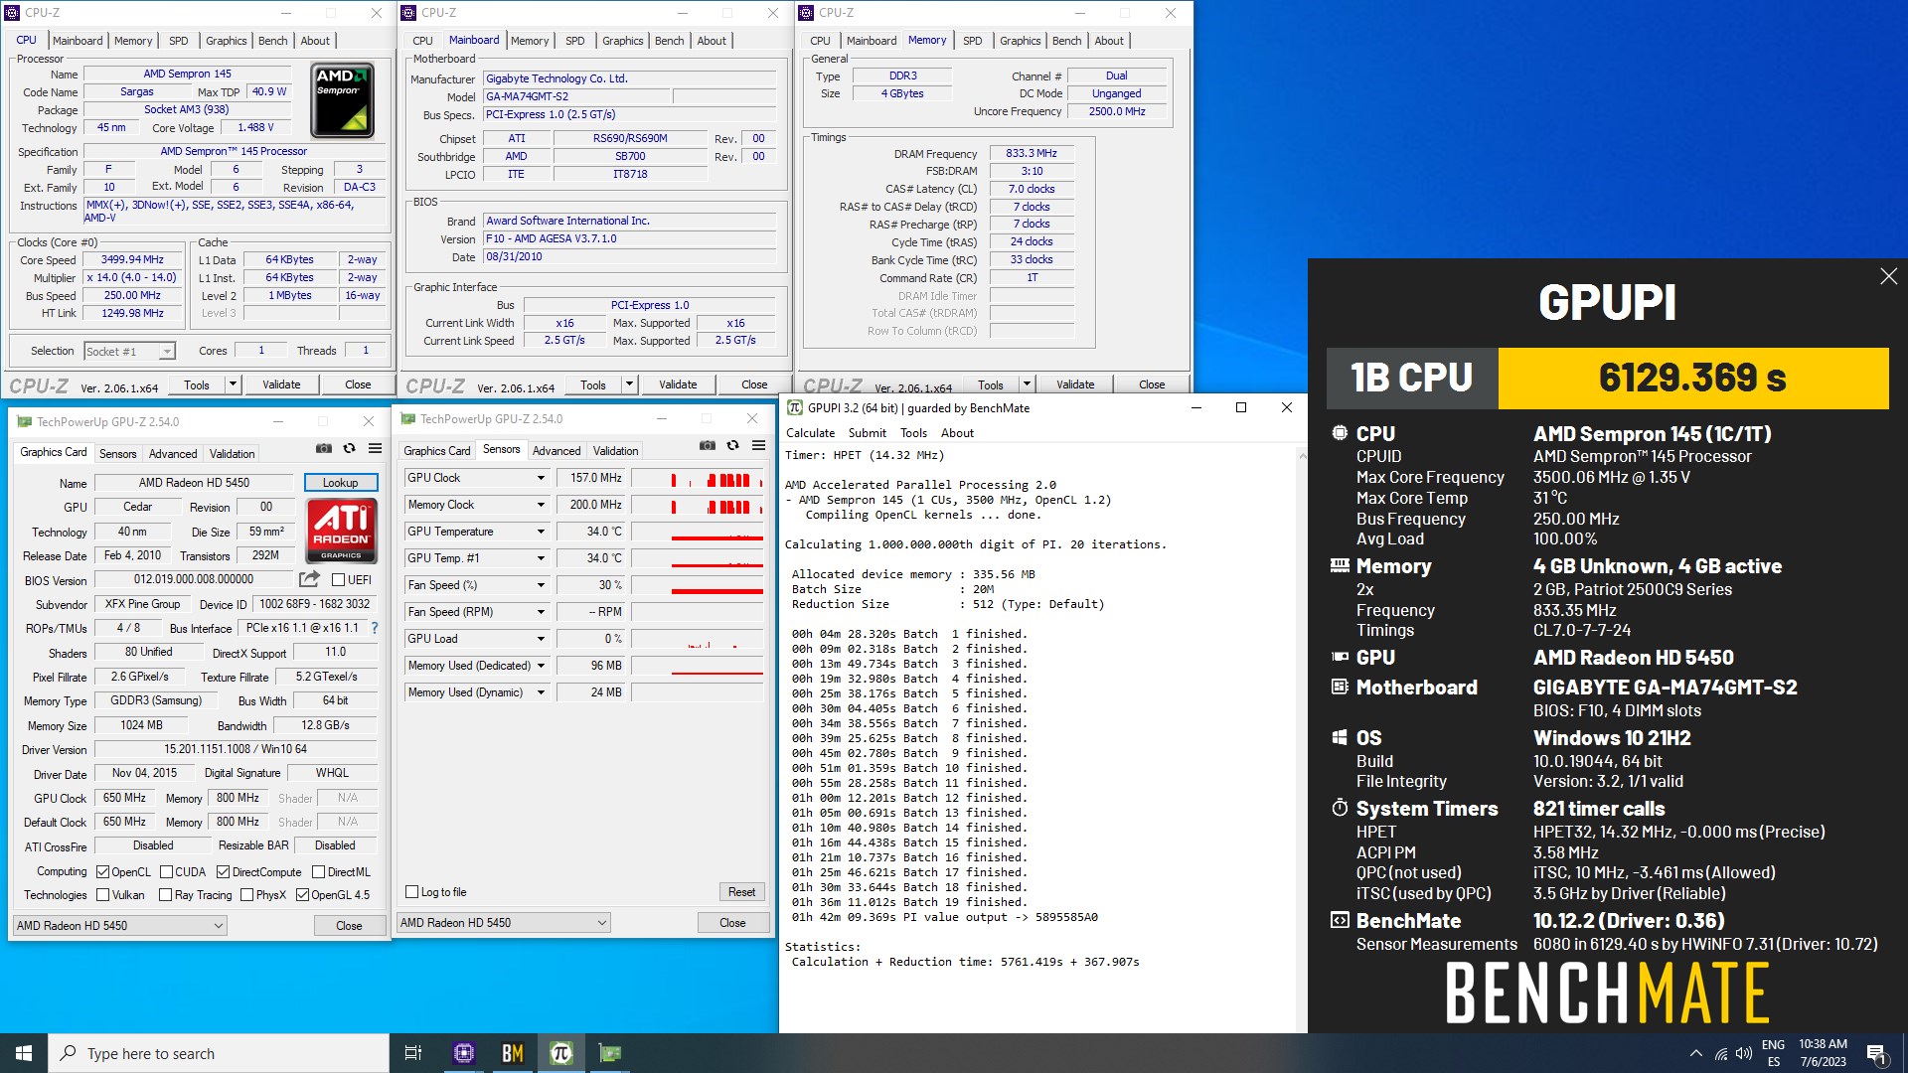Toggle the DirectML checkbox
1908x1073 pixels.
pos(318,872)
